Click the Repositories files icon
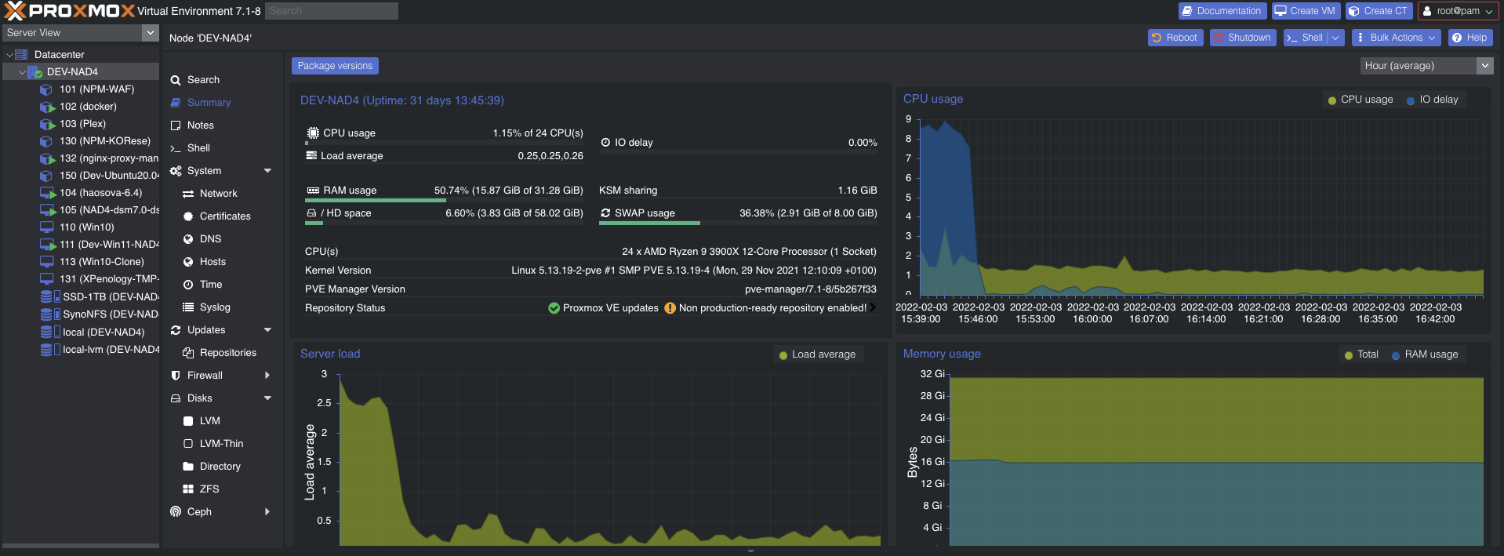This screenshot has height=556, width=1504. click(x=188, y=353)
